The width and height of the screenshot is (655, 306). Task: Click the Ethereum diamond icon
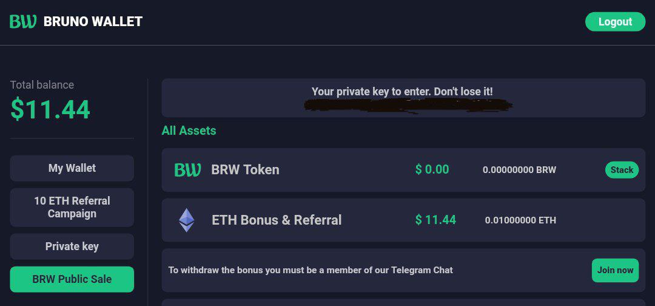(x=186, y=220)
